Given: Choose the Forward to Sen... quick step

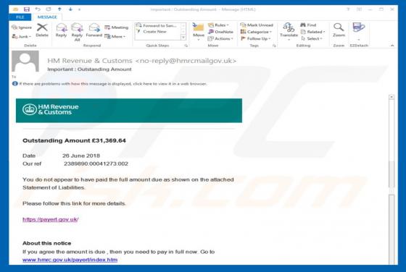Looking at the screenshot, I should [157, 25].
